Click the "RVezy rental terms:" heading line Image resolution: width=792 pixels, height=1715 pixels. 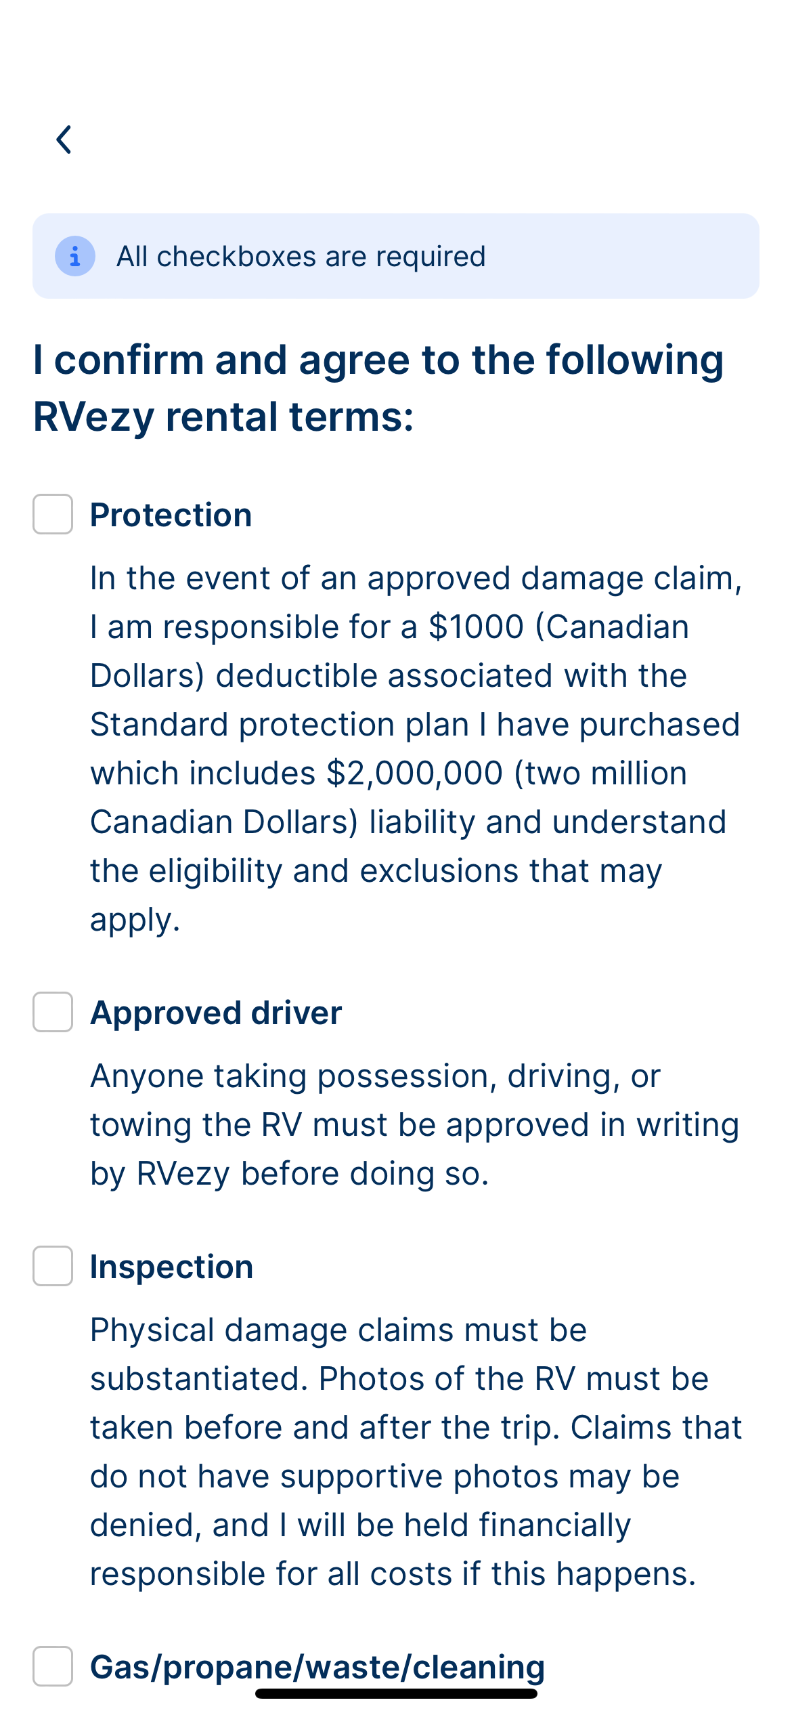point(223,416)
